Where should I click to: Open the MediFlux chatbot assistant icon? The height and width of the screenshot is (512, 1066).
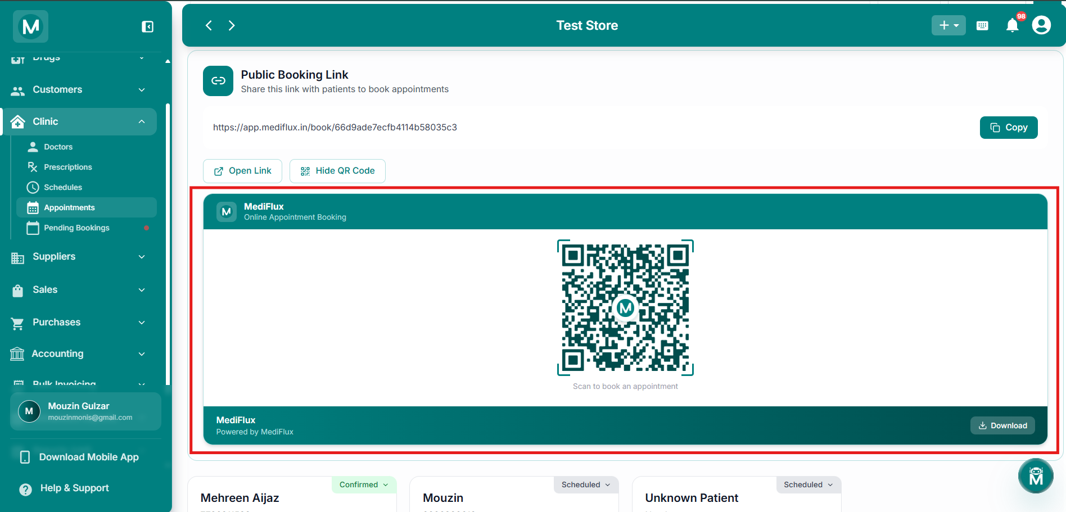tap(1036, 476)
